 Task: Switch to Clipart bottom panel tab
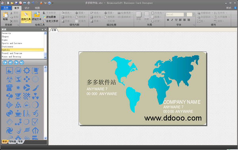[13, 142]
